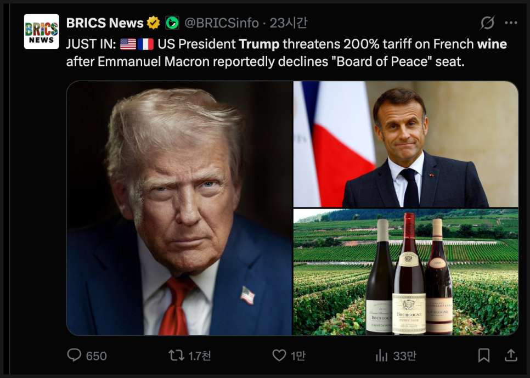Click the @BRICSinfo handle
Screen dimensions: 530x378
(x=221, y=23)
